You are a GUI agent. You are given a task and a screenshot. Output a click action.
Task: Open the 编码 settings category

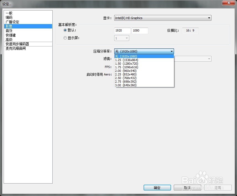pos(28,17)
